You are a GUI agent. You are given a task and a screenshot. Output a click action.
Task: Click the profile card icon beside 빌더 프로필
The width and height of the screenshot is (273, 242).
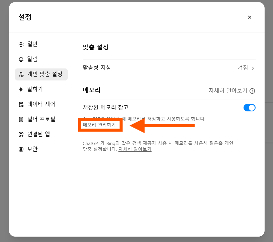(x=21, y=119)
